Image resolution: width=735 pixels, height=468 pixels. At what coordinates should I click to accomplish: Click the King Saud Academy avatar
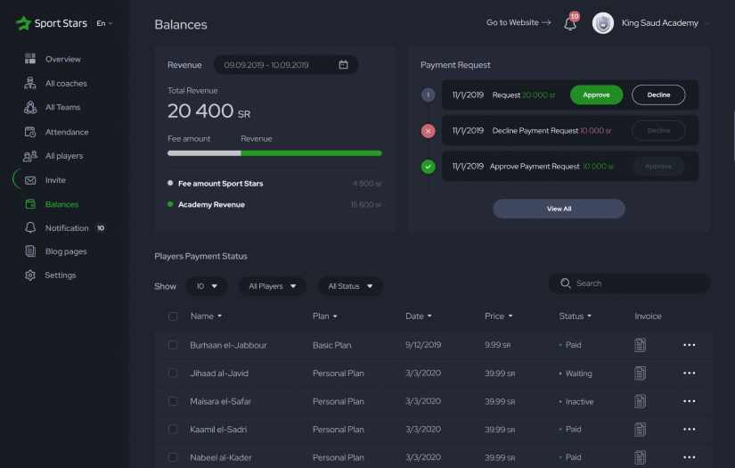click(603, 23)
